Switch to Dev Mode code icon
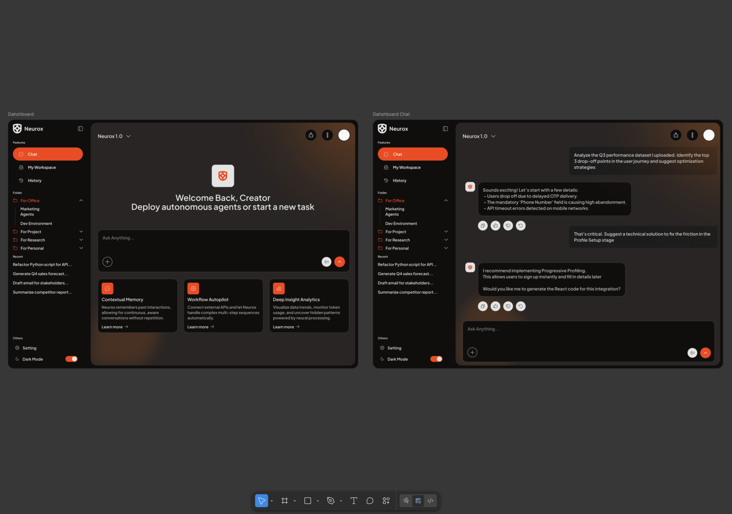 click(x=430, y=501)
